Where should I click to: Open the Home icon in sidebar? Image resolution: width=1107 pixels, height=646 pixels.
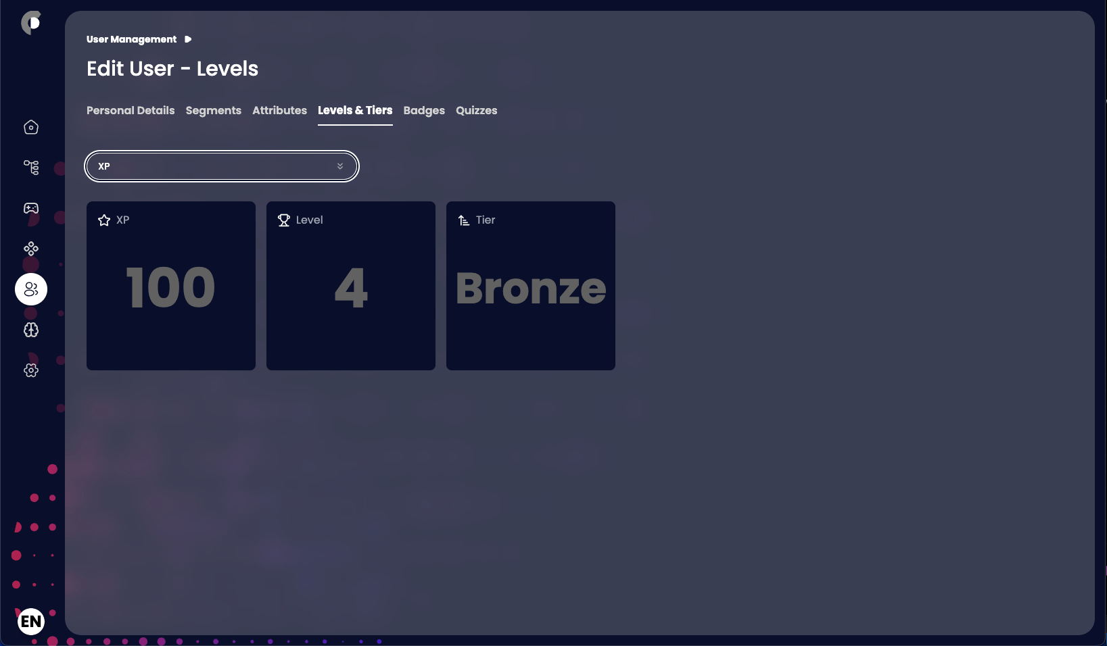point(31,127)
